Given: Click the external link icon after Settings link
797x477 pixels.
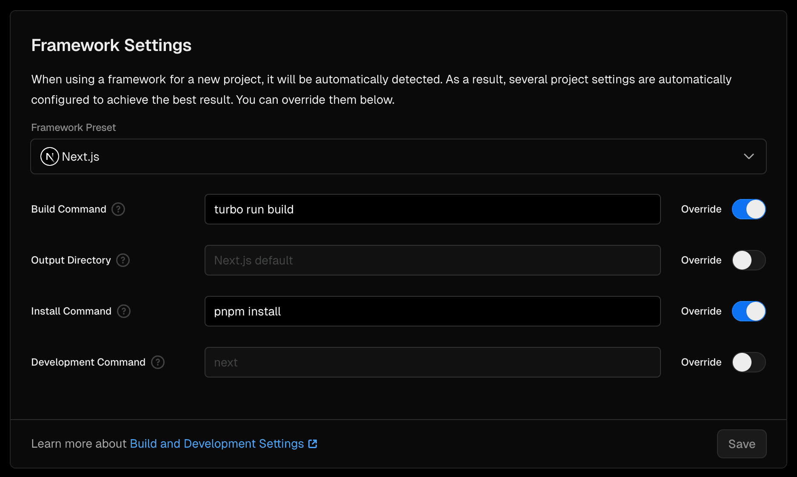Looking at the screenshot, I should click(x=313, y=444).
